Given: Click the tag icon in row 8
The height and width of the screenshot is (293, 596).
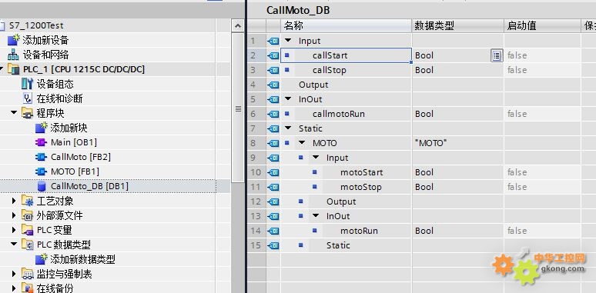Looking at the screenshot, I should [x=273, y=144].
